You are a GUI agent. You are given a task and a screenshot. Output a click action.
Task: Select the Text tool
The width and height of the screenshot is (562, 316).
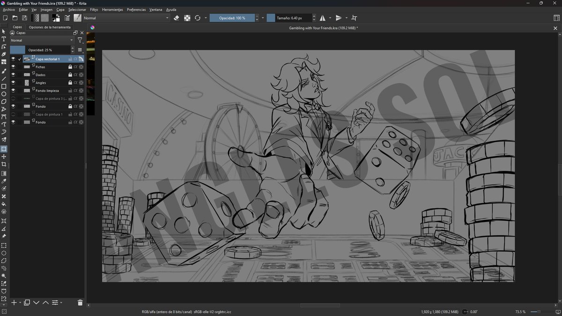point(4,39)
